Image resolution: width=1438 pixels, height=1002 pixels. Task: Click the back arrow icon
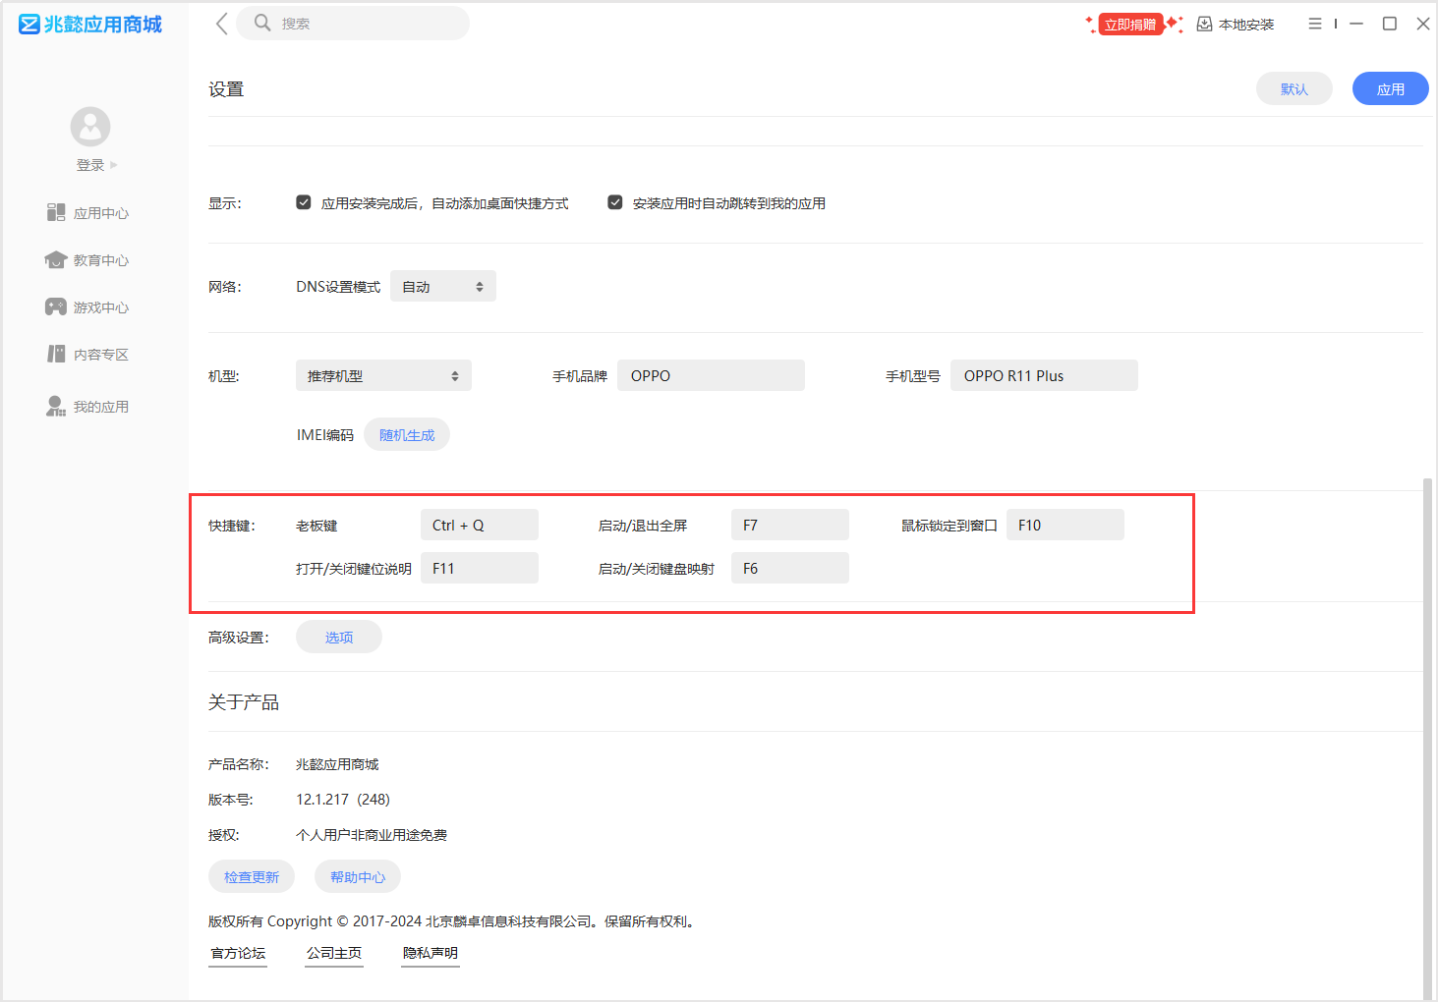point(221,24)
